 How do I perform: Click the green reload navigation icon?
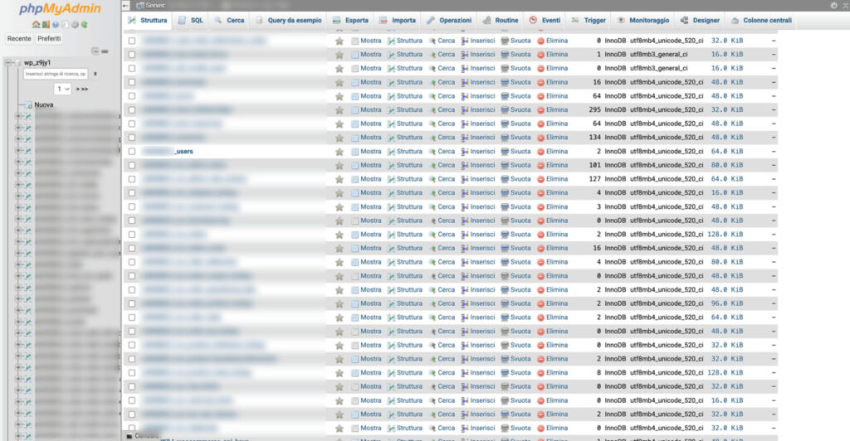85,24
